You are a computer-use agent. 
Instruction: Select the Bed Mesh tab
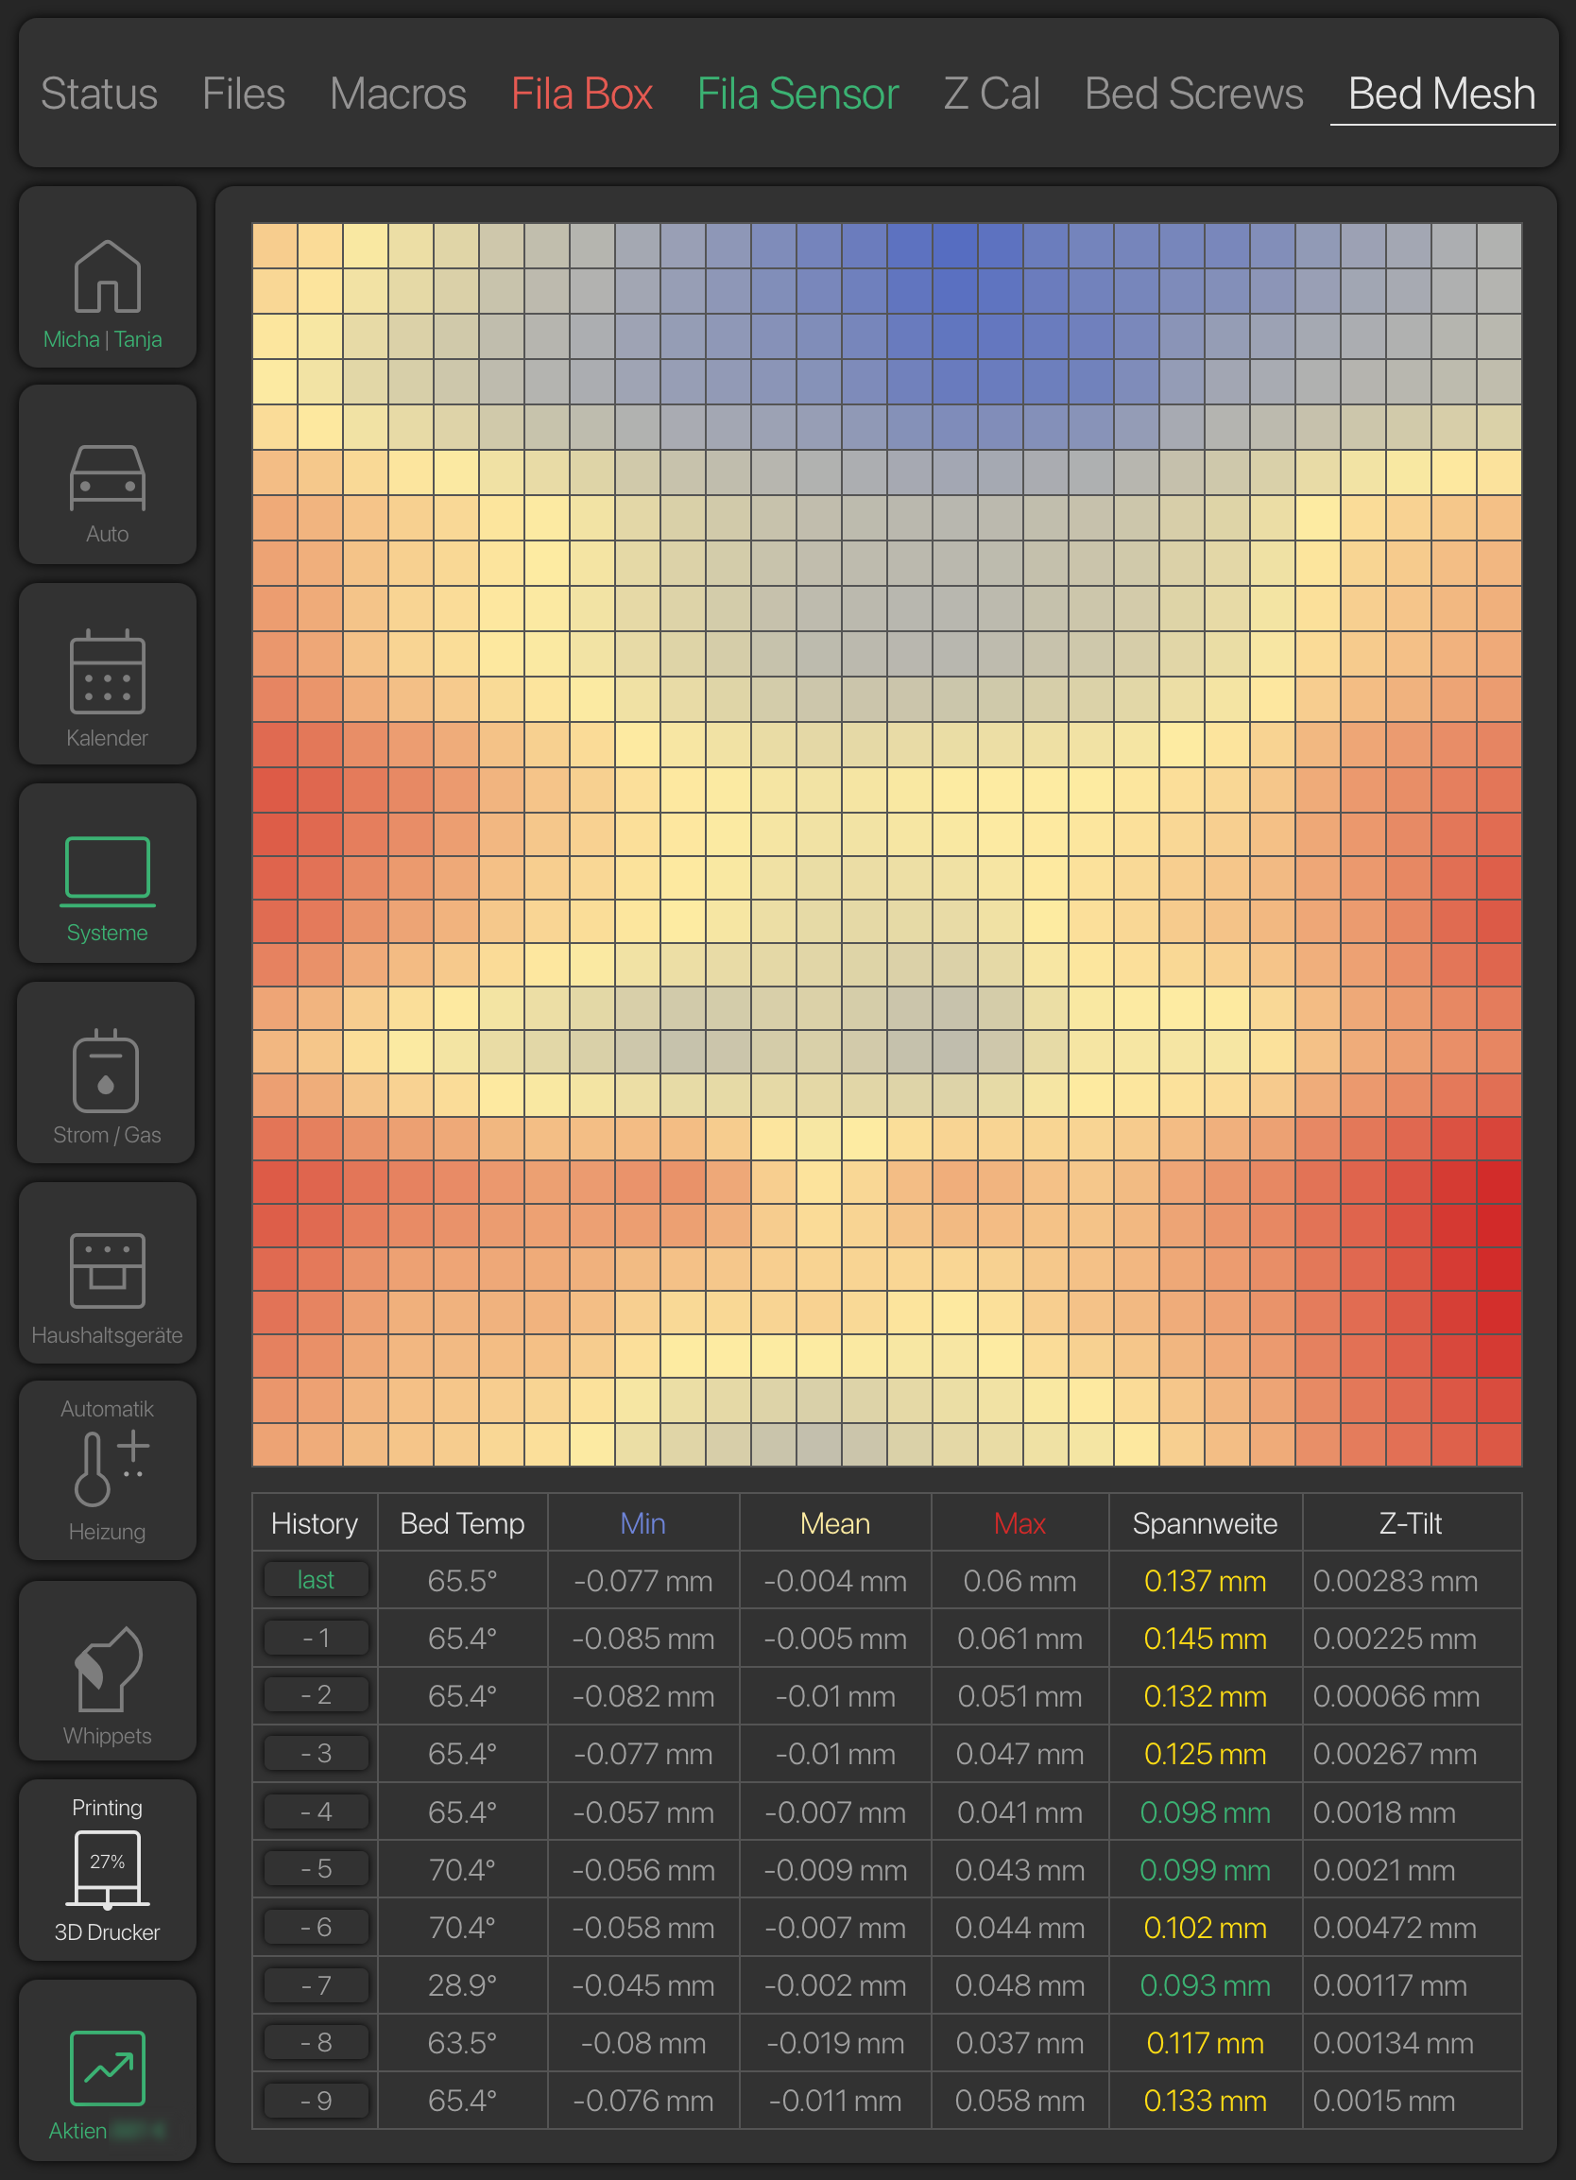coord(1442,94)
